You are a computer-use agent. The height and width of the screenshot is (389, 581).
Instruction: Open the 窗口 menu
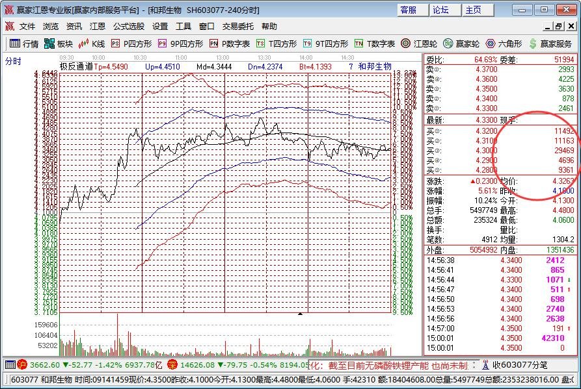pos(206,26)
